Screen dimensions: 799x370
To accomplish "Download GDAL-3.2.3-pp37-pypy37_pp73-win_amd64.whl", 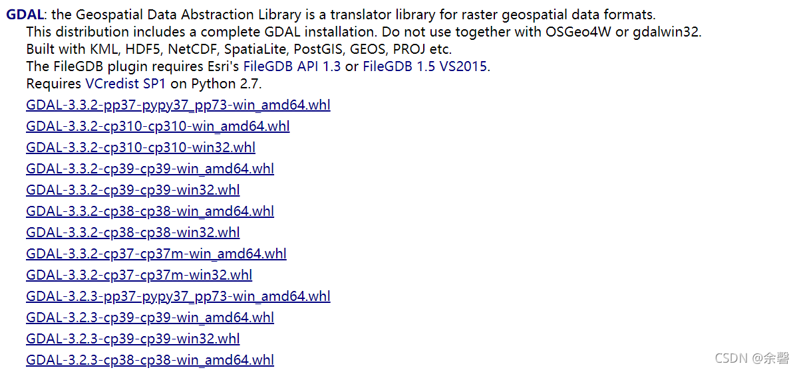I will coord(178,296).
